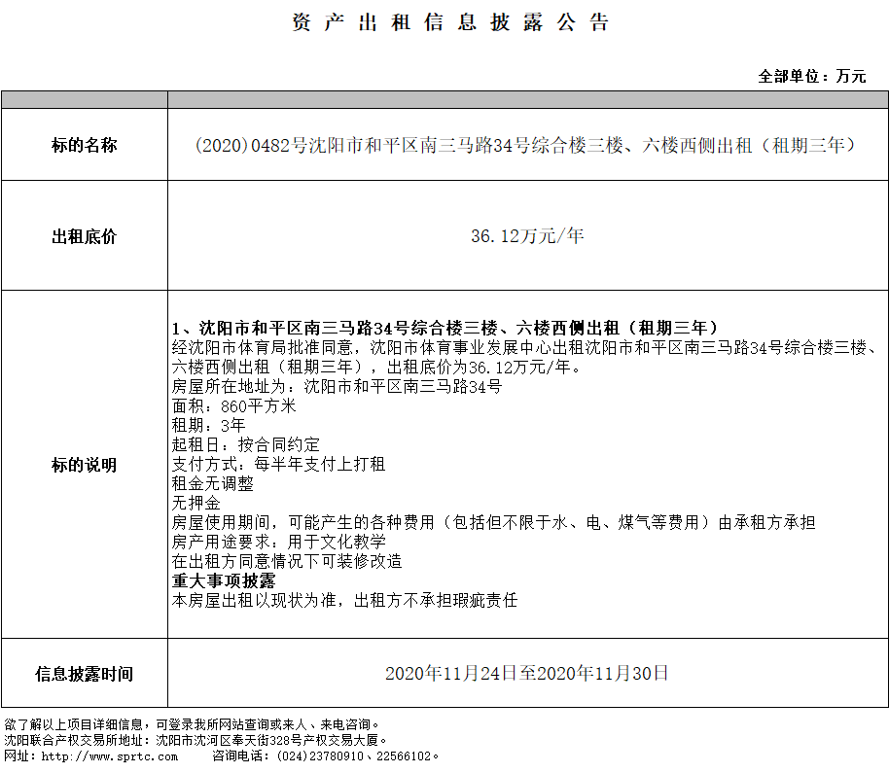Select the 信息披露时间 row header cell
Image resolution: width=889 pixels, height=773 pixels.
pos(84,673)
